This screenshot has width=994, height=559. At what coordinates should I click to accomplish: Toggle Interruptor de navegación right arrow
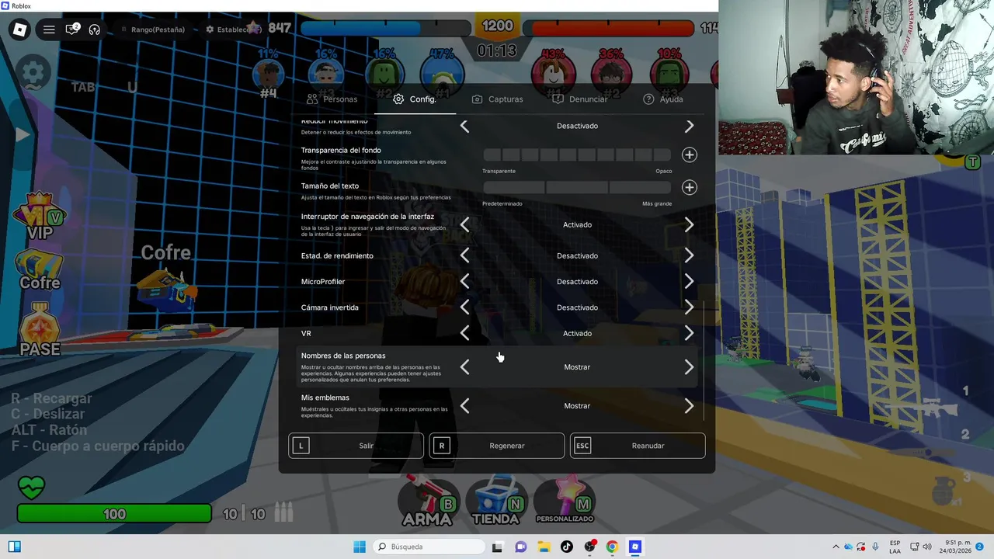690,224
